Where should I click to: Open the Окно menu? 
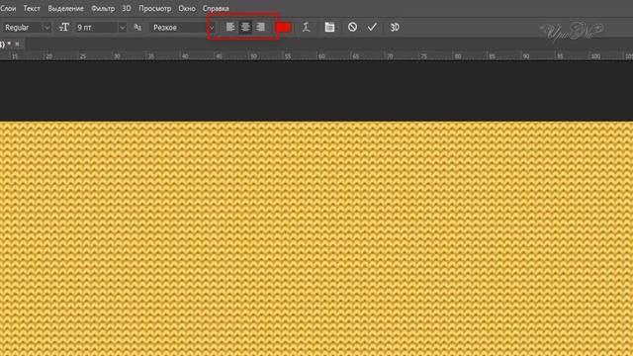click(187, 8)
